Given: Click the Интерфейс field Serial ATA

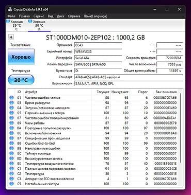Looking at the screenshot, I should pyautogui.click(x=98, y=58).
